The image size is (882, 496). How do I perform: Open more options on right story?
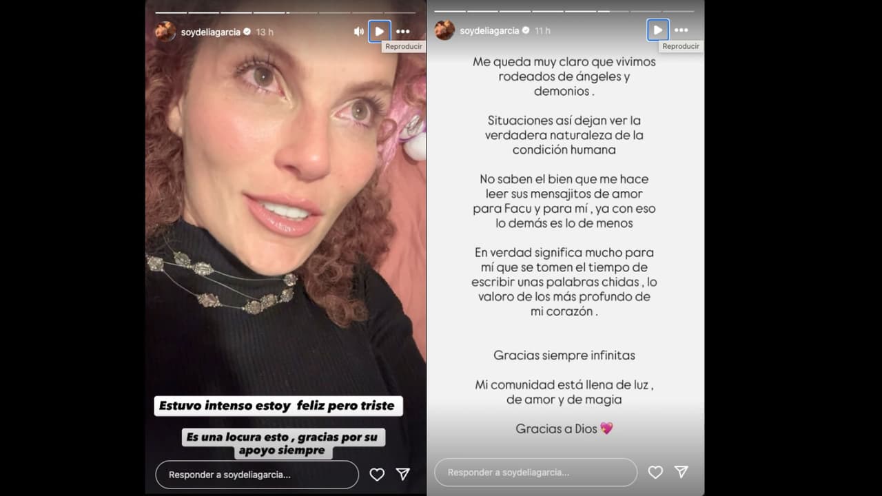pos(681,30)
